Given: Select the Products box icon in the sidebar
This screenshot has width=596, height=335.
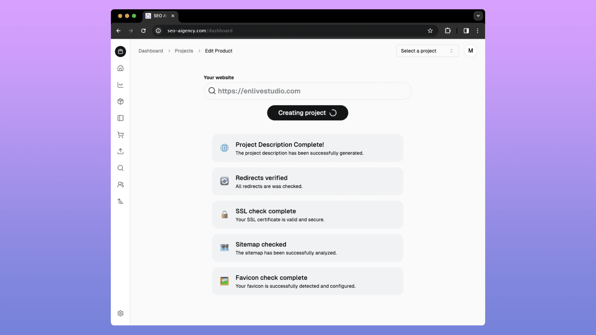Looking at the screenshot, I should pyautogui.click(x=120, y=101).
